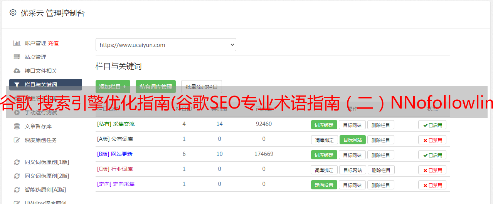493x204 pixels.
Task: Click the filter icon for 栏目与关键词
Action: click(x=17, y=85)
